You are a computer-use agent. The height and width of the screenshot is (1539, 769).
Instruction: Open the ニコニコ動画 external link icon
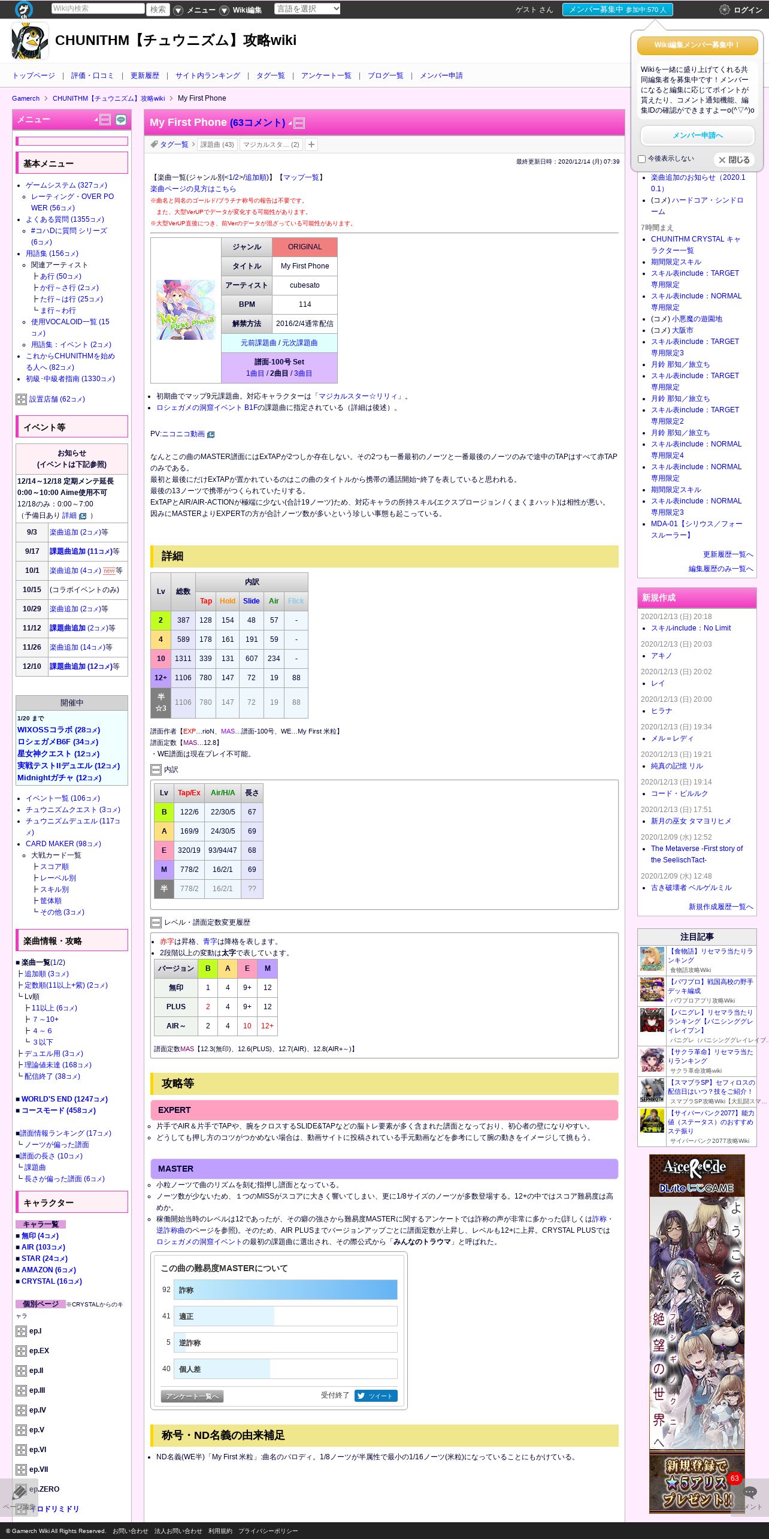click(211, 434)
